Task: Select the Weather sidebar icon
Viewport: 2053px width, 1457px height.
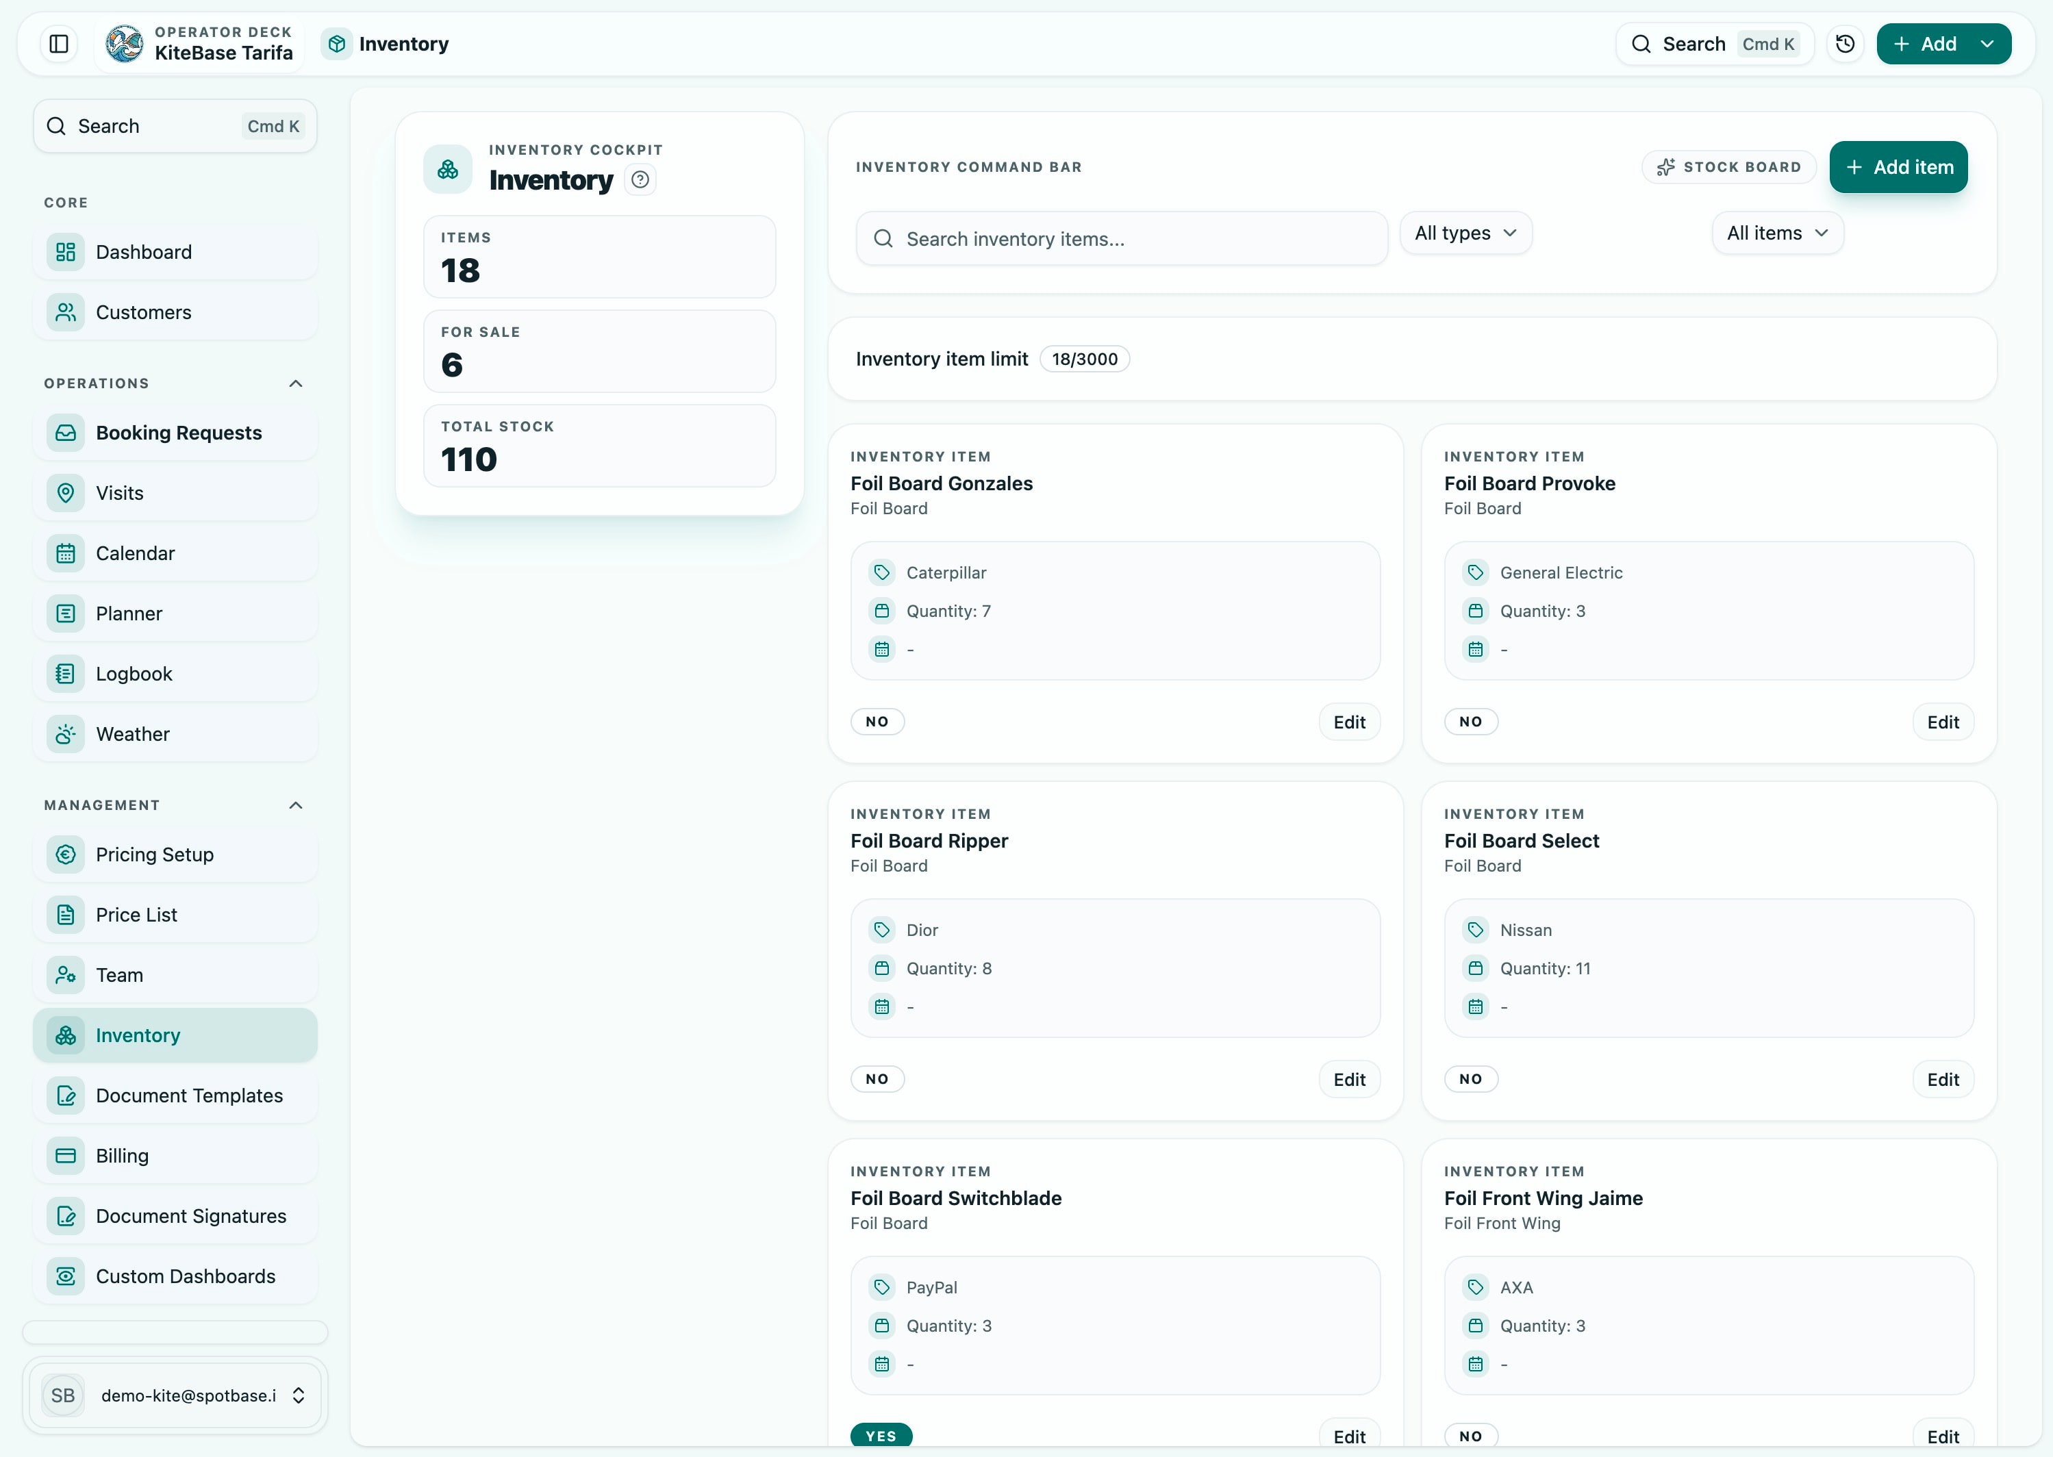Action: click(x=66, y=733)
